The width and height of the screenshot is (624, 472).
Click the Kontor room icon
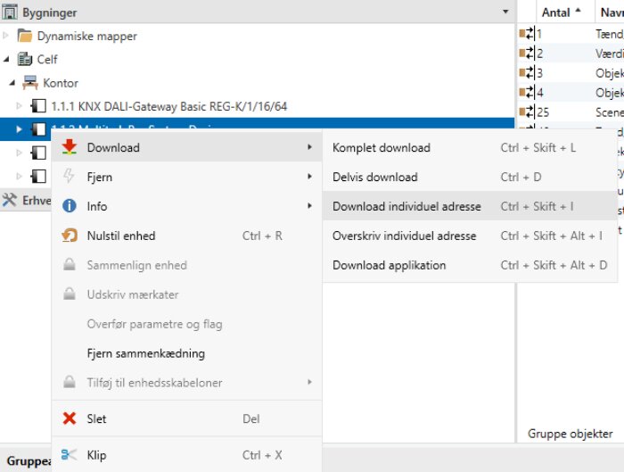[29, 83]
